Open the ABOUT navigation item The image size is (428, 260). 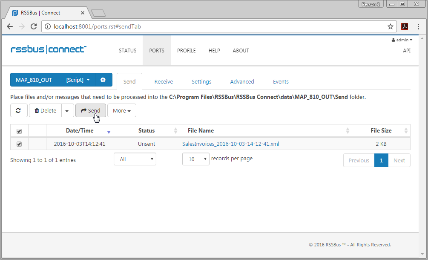[x=241, y=51]
